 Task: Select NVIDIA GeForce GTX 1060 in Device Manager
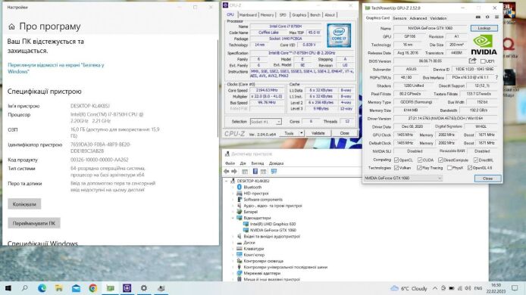pyautogui.click(x=273, y=230)
